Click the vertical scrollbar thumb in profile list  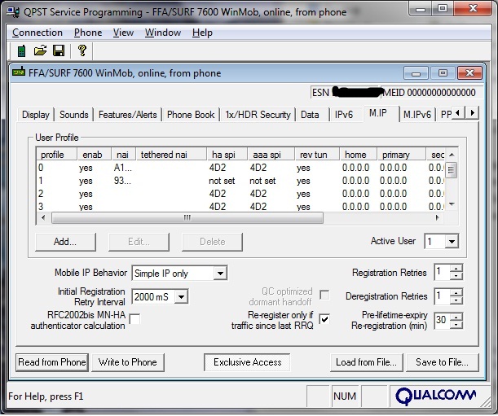pos(451,170)
